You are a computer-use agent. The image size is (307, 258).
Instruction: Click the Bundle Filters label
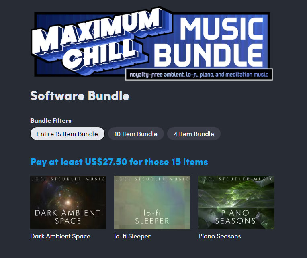pos(51,121)
